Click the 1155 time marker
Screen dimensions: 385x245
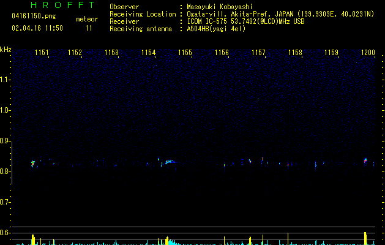(185, 53)
